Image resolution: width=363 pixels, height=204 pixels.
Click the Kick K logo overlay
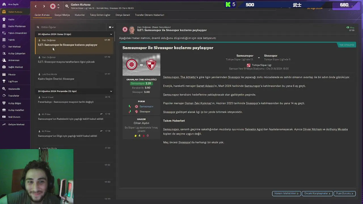pos(228,5)
